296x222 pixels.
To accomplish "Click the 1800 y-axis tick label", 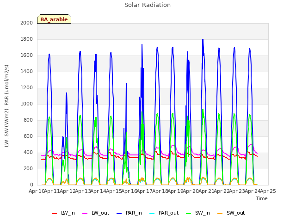I will 27,39.
